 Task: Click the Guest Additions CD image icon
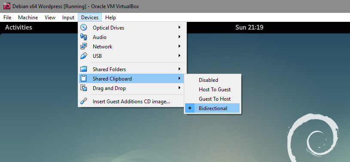click(x=83, y=102)
